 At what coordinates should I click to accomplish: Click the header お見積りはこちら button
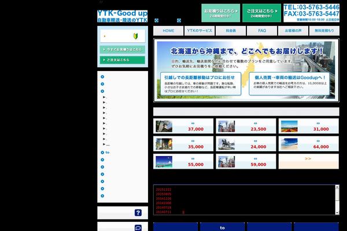tap(221, 13)
